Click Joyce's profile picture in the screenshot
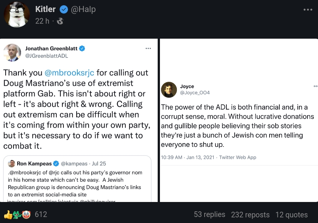This screenshot has height=223, width=318. point(169,90)
